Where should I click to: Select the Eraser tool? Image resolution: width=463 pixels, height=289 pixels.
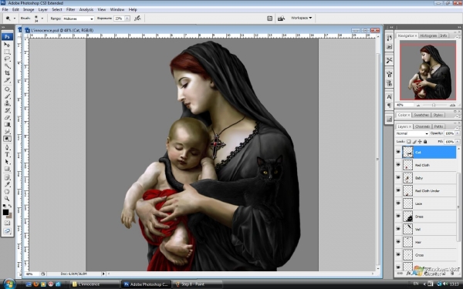point(7,117)
